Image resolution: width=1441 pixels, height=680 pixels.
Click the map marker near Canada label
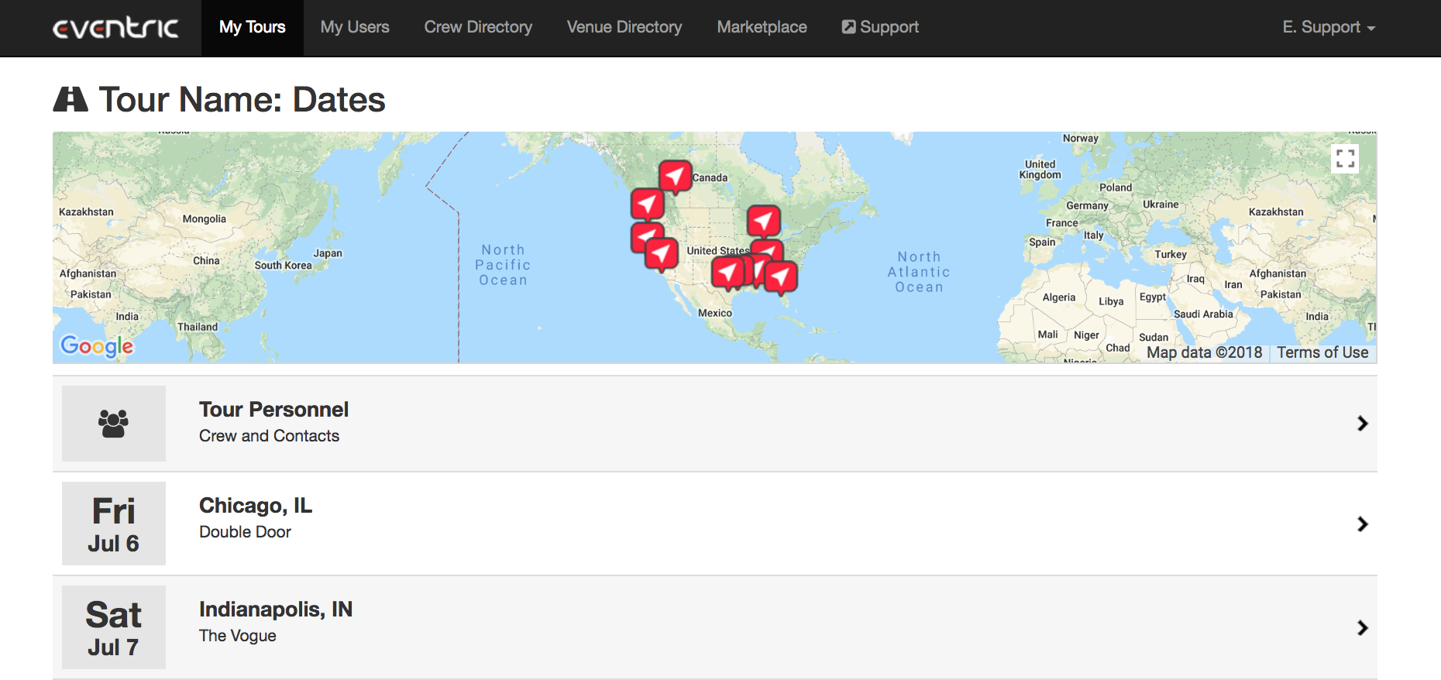pyautogui.click(x=676, y=176)
